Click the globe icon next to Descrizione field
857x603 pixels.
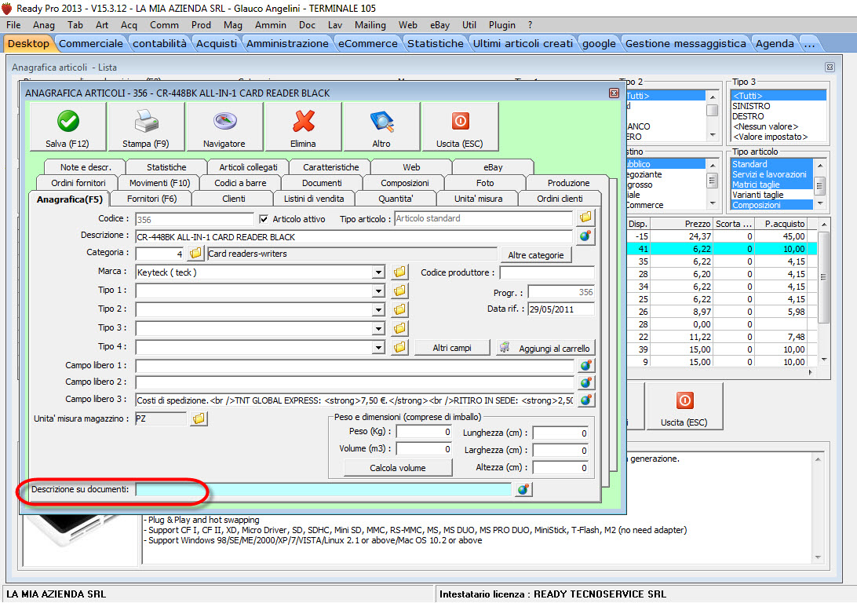click(x=585, y=236)
